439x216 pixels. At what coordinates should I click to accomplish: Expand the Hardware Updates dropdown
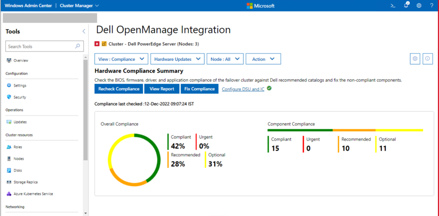tap(177, 59)
